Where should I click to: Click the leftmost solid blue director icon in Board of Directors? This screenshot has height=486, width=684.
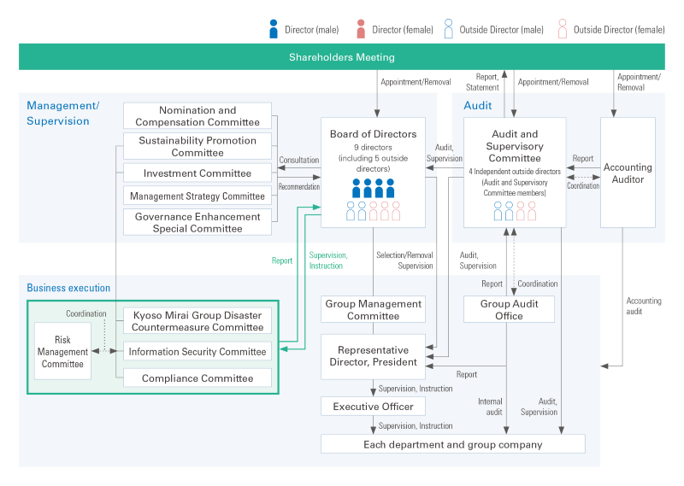click(357, 188)
